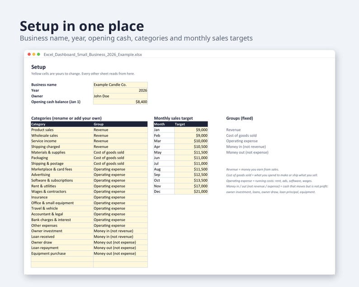Click the 'Other expenses' cell
This screenshot has width=359, height=287.
[x=62, y=226]
